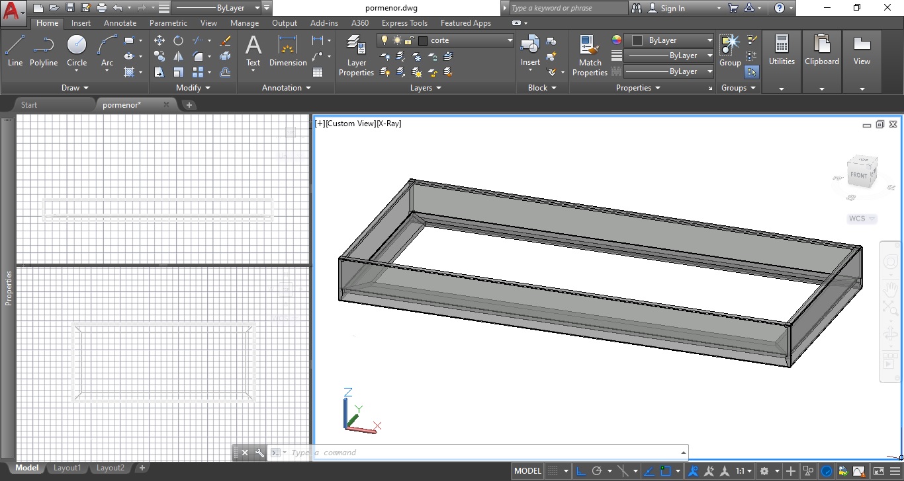Screen dimensions: 904x481
Task: Open the Start file tab
Action: pos(29,105)
